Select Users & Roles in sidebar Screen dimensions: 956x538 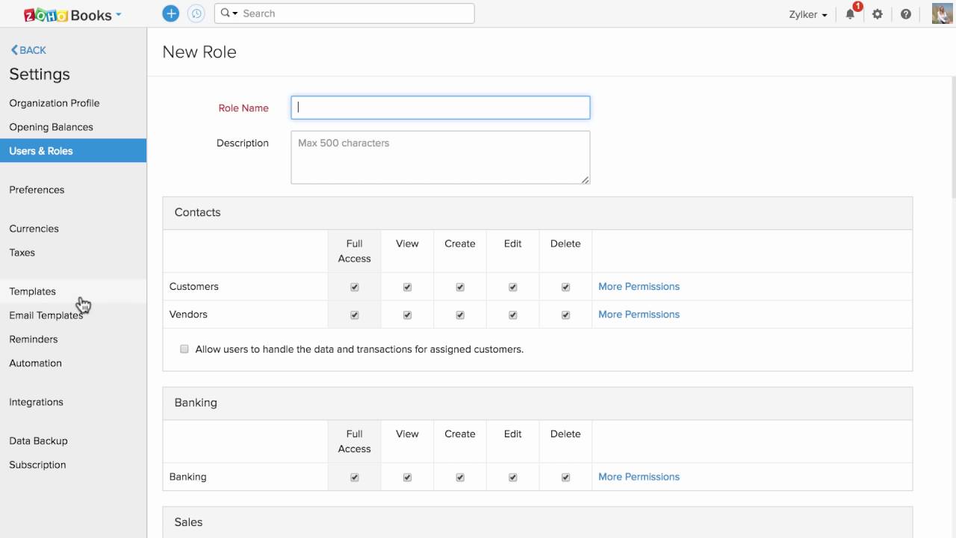(x=73, y=151)
